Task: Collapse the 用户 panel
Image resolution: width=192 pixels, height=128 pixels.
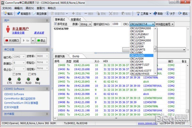Action: pos(47,21)
